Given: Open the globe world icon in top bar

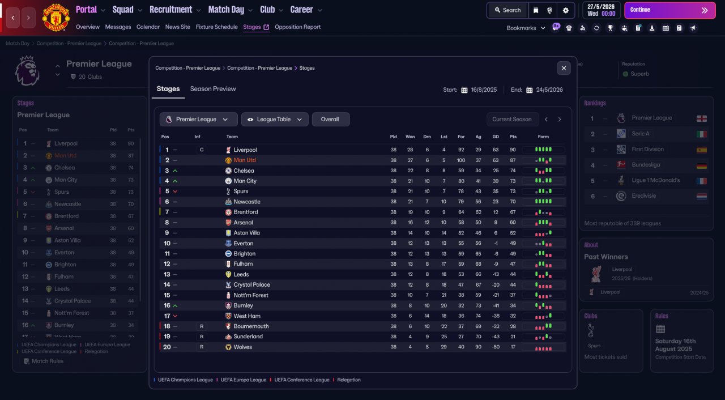Looking at the screenshot, I should (x=549, y=10).
